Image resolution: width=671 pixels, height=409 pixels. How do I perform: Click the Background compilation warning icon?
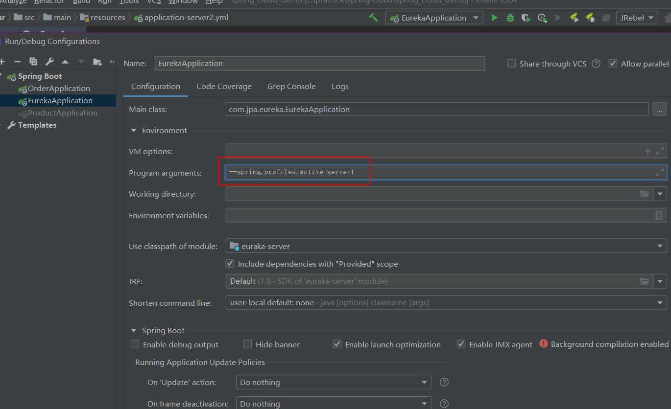point(543,344)
